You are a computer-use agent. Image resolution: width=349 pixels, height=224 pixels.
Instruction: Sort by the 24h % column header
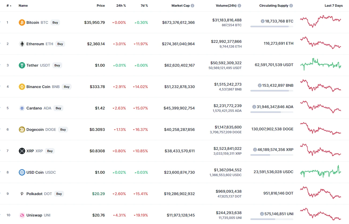click(x=121, y=6)
